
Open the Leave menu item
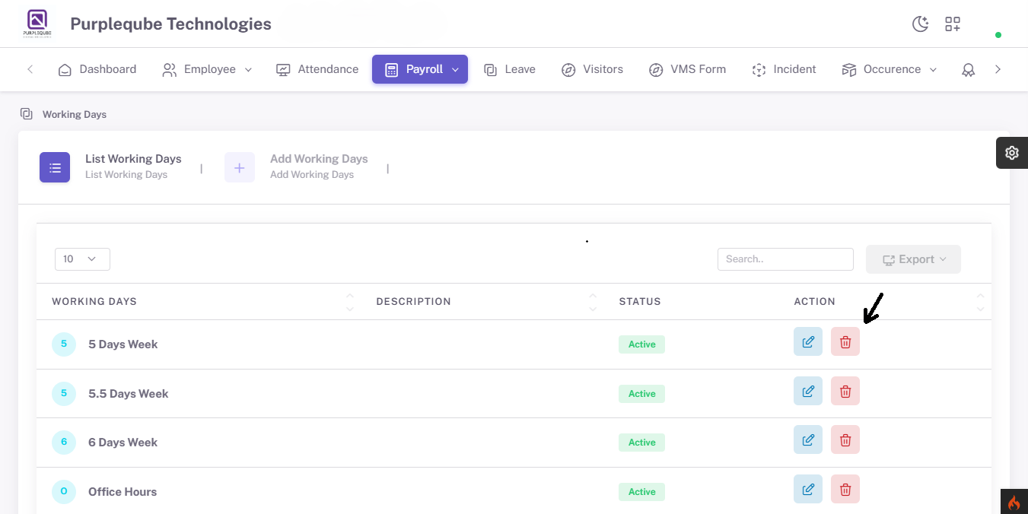(x=510, y=69)
